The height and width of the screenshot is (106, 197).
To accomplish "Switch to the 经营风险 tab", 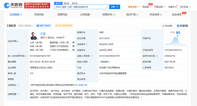I will (62, 15).
